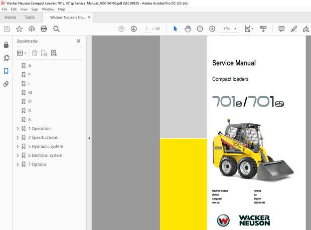The image size is (311, 230).
Task: View security settings lock icon
Action: click(x=6, y=45)
